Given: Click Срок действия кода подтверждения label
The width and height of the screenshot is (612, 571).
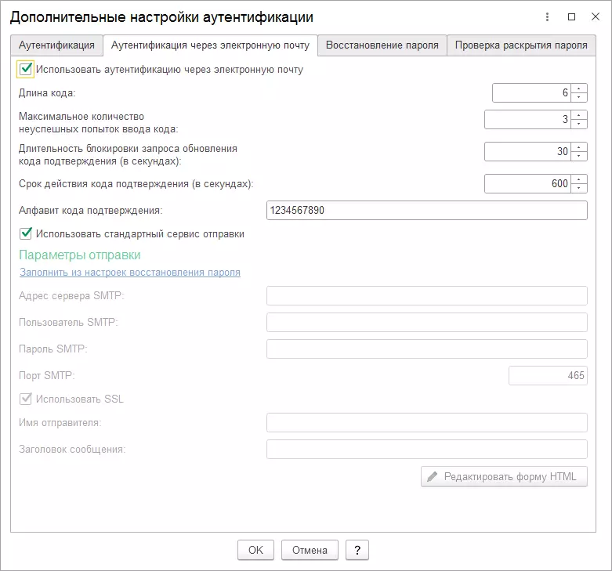Looking at the screenshot, I should click(136, 184).
